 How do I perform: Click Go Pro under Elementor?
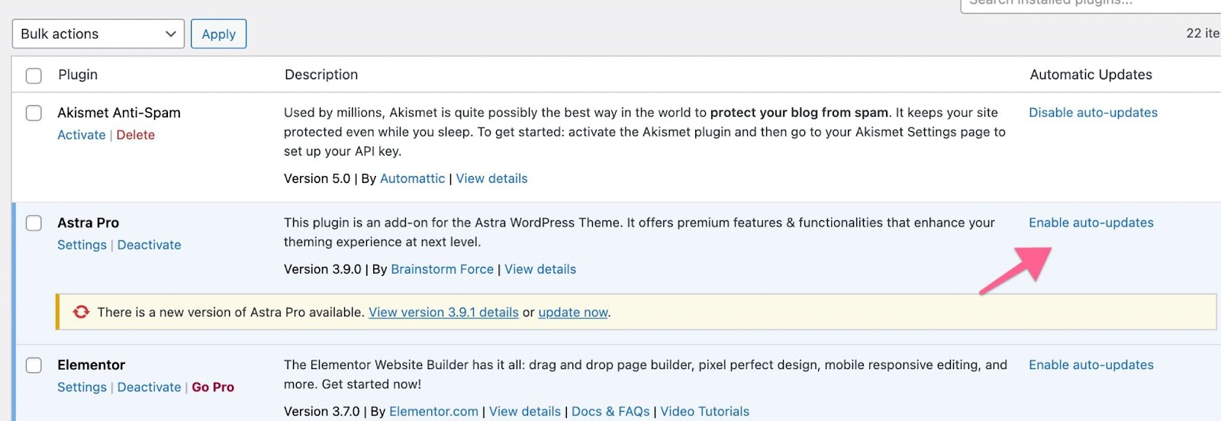click(x=213, y=387)
